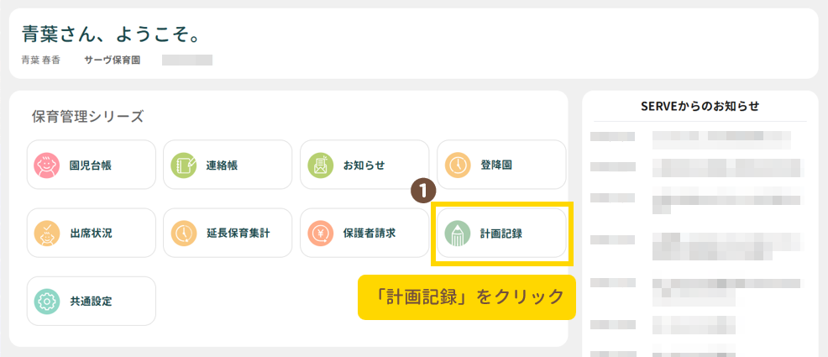Viewport: 828px width, 357px height.
Task: Click the step number 1 badge
Action: [x=422, y=190]
